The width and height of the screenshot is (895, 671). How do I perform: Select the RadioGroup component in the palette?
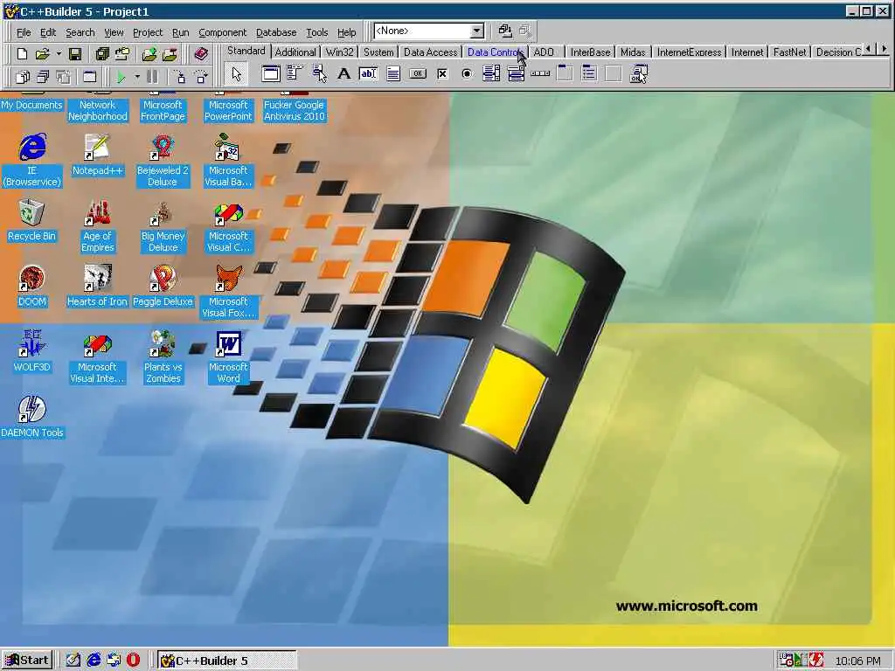click(589, 73)
